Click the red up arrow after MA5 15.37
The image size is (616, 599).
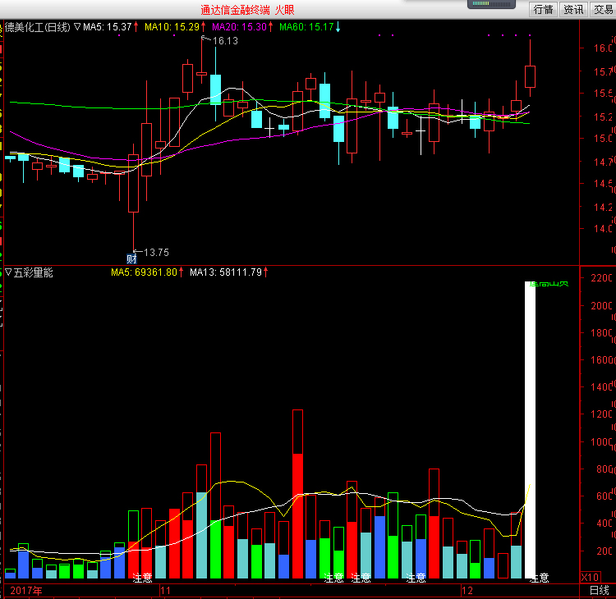pos(136,27)
